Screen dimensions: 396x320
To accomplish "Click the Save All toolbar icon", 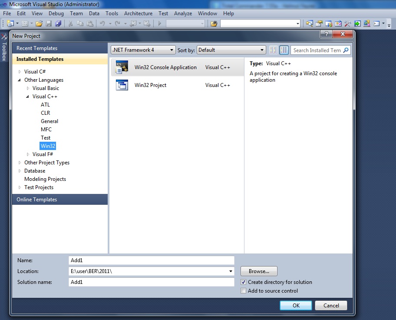I will point(58,23).
